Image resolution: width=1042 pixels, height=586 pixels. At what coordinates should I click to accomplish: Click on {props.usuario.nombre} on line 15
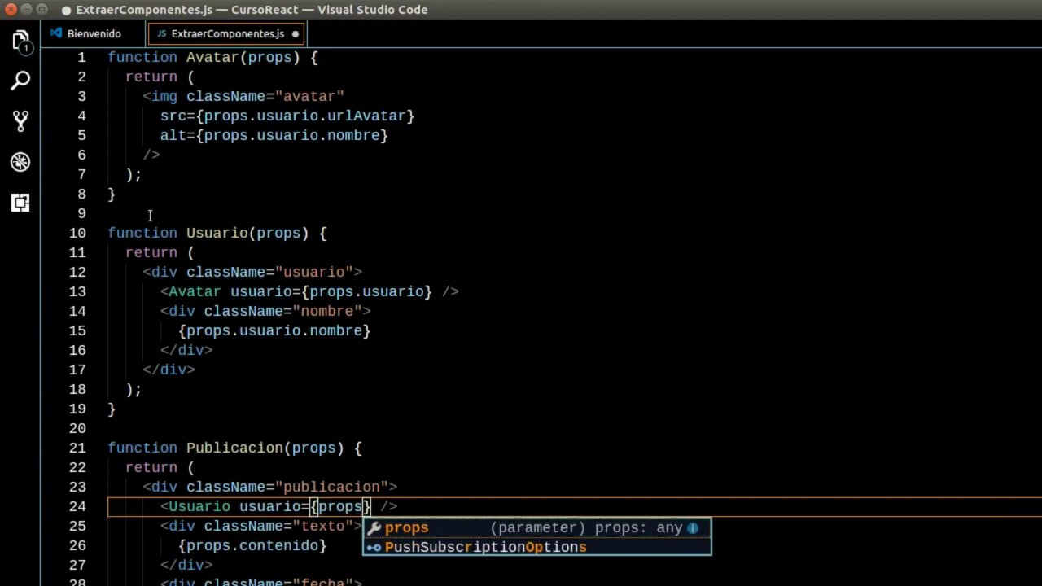coord(274,330)
